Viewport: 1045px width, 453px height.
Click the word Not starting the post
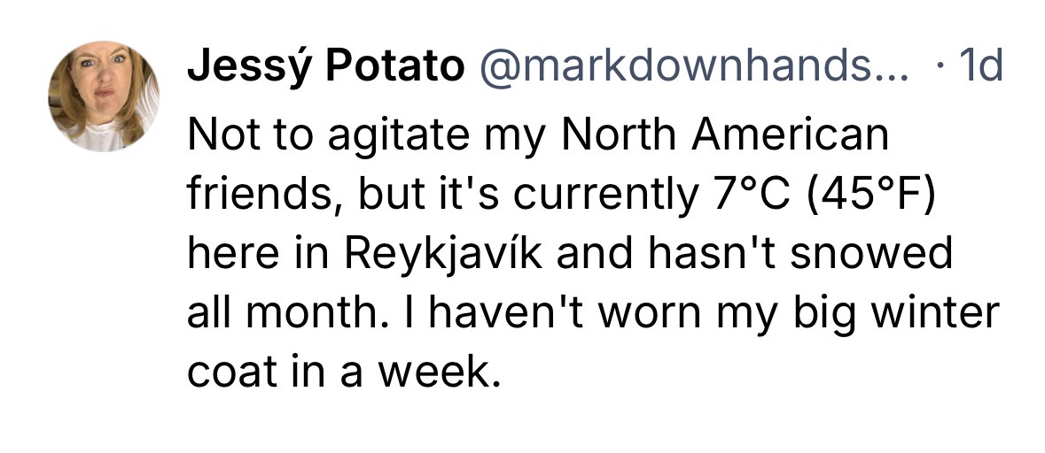point(221,136)
